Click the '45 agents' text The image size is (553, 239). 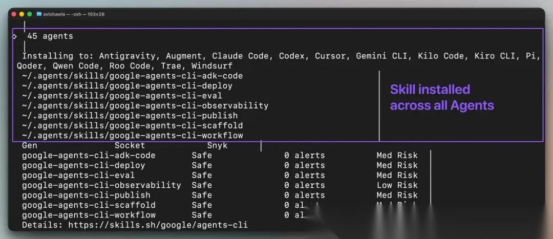pos(50,36)
